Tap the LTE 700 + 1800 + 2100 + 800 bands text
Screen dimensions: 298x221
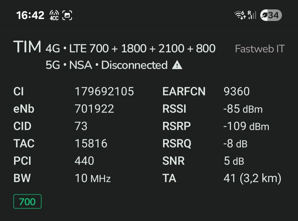pyautogui.click(x=142, y=49)
